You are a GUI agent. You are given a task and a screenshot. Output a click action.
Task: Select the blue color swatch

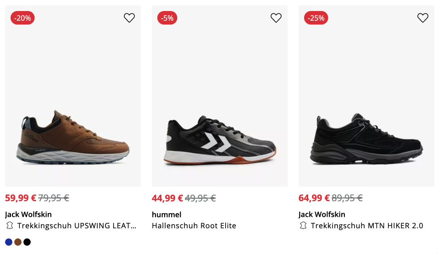click(9, 242)
